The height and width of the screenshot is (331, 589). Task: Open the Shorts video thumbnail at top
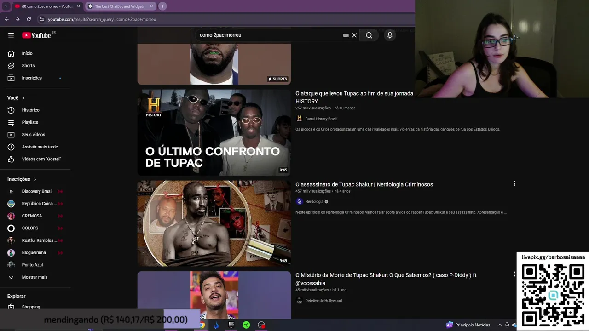point(214,64)
